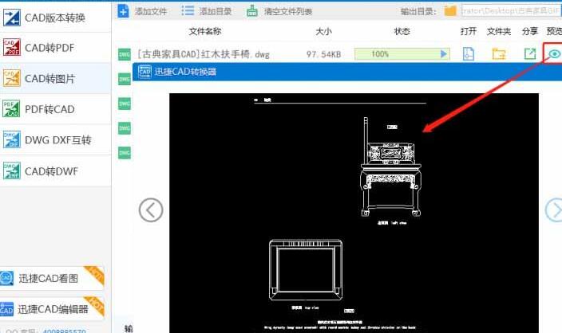Click the 添加目录 list icon
Screen dimensions: 562x333
click(188, 10)
